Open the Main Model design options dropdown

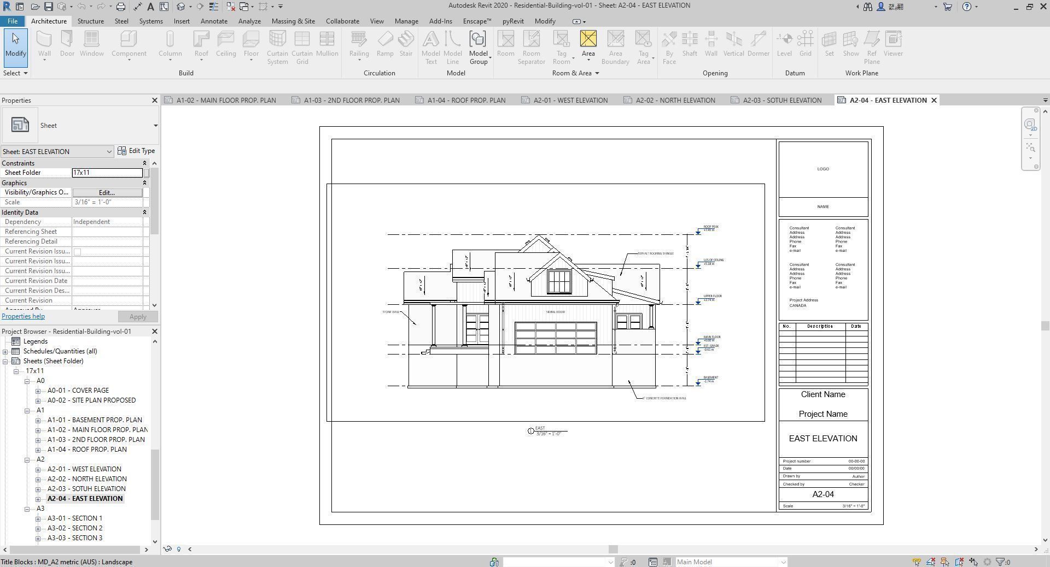[x=783, y=562]
